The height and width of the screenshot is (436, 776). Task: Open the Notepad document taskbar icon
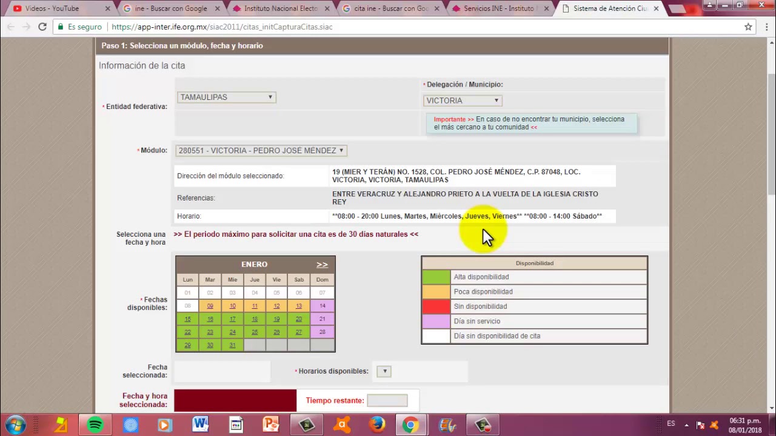point(236,425)
